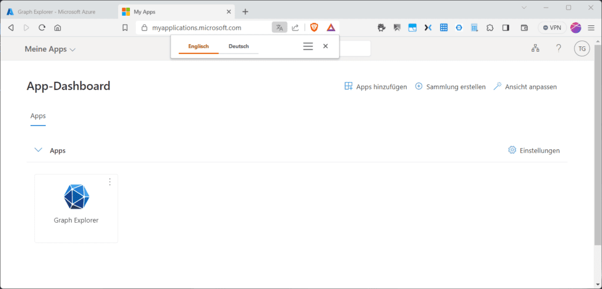Click the blue calculator-table extension icon
This screenshot has height=289, width=602.
(x=474, y=28)
